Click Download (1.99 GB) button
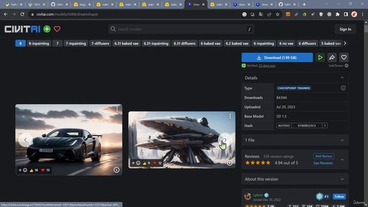Viewport: 368px width, 207px height. (x=277, y=57)
